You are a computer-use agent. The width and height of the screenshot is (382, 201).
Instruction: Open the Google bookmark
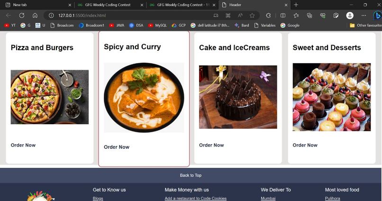point(290,25)
